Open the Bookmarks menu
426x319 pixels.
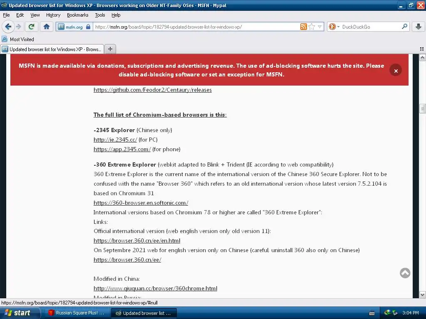[77, 15]
